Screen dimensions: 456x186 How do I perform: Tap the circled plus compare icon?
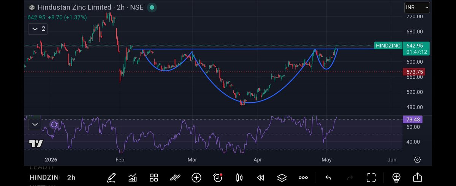click(x=196, y=177)
